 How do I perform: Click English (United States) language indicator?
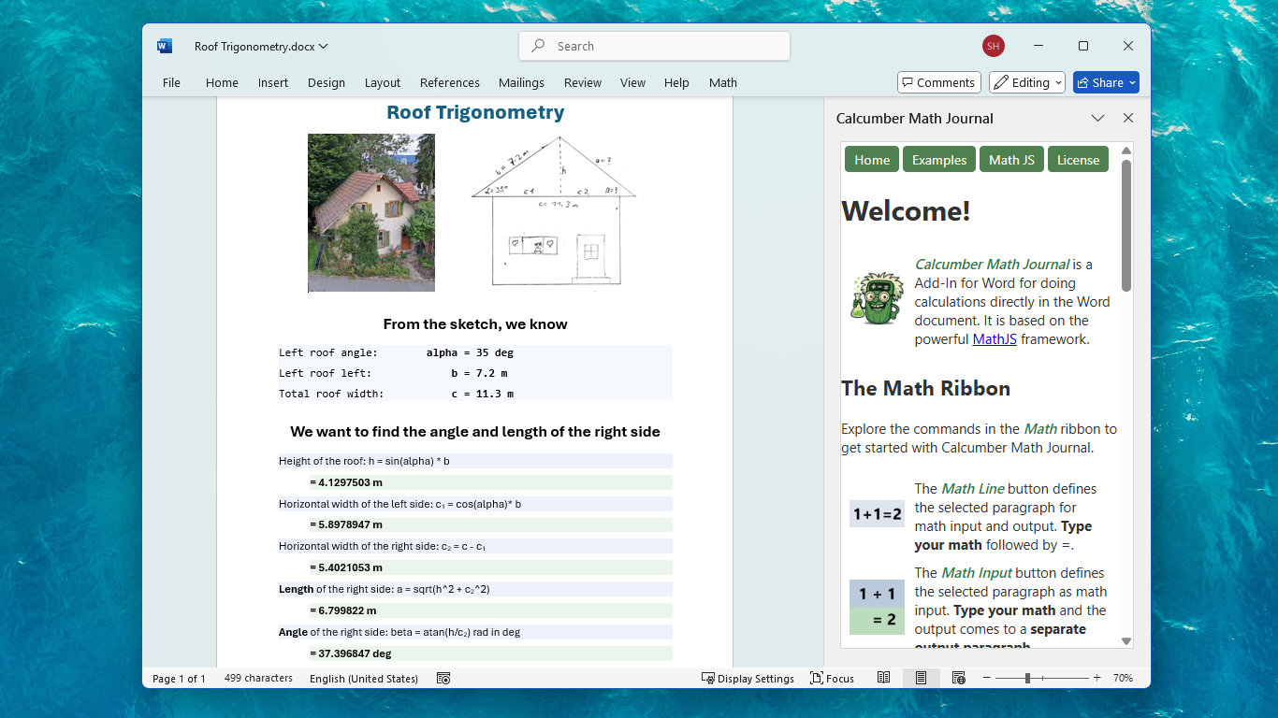click(x=364, y=678)
